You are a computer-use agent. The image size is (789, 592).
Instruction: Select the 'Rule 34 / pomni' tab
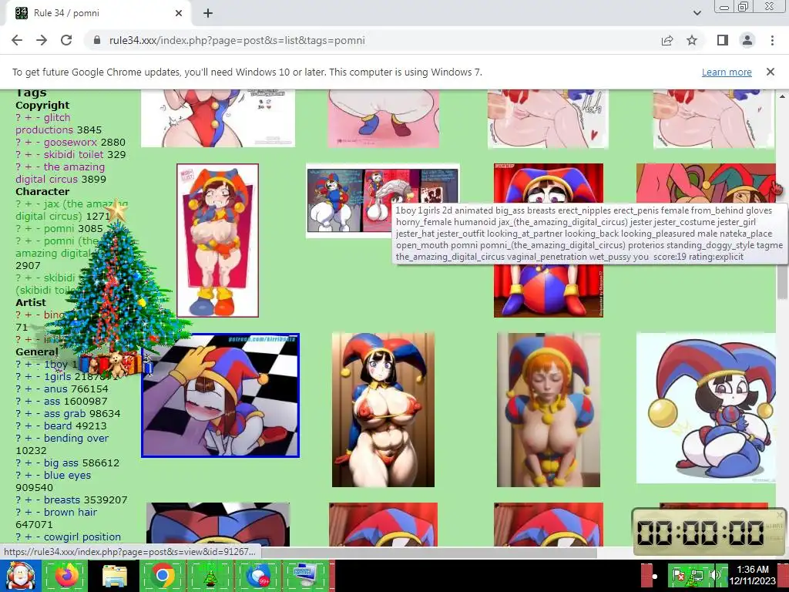(98, 13)
